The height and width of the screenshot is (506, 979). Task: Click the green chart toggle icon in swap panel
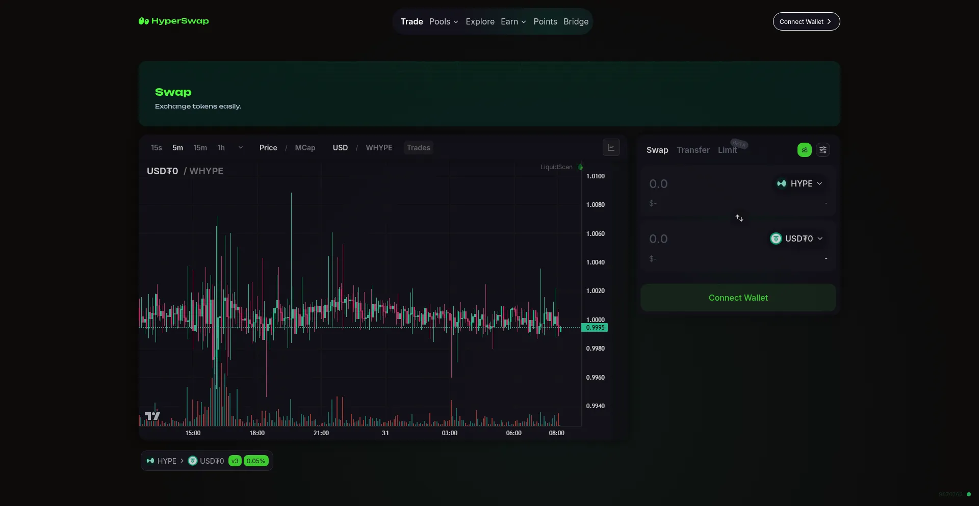(x=804, y=150)
